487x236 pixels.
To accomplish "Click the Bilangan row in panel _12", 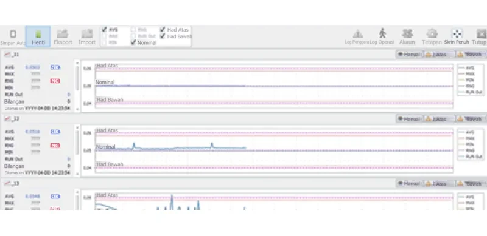I will [x=37, y=166].
